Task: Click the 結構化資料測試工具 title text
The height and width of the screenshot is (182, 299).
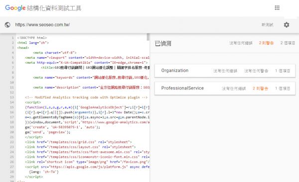Action: point(54,8)
